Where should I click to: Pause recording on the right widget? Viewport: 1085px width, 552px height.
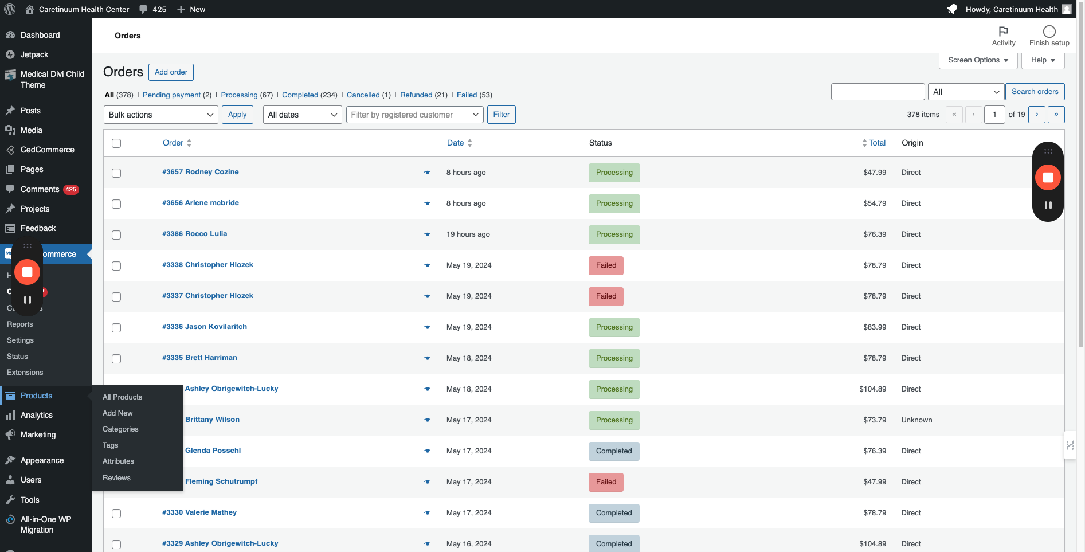(x=1048, y=205)
